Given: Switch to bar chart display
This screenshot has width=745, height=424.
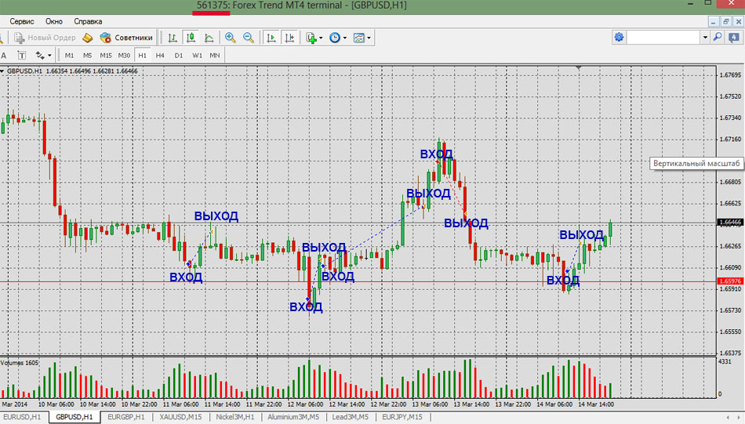Looking at the screenshot, I should click(x=173, y=38).
